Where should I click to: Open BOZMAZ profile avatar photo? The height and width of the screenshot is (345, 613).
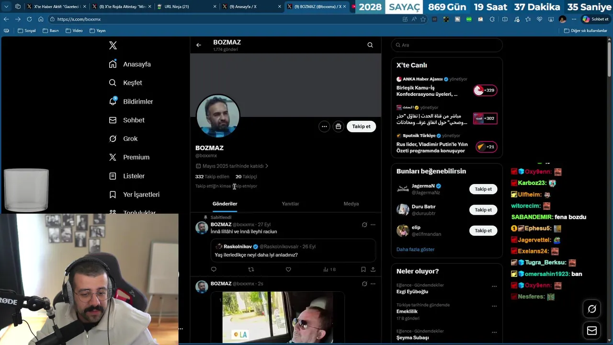(218, 116)
